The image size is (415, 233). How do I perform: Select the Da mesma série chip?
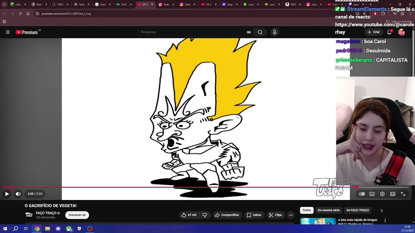coord(329,210)
